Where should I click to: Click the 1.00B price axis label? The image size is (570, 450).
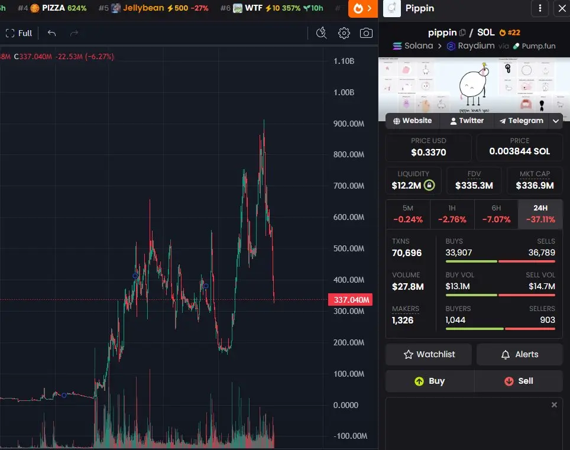coord(344,92)
